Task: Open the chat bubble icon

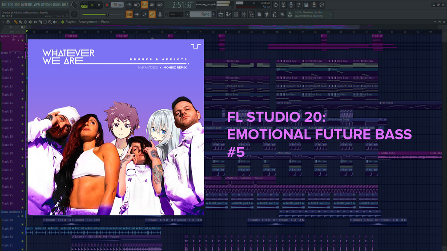Action: pos(322,5)
